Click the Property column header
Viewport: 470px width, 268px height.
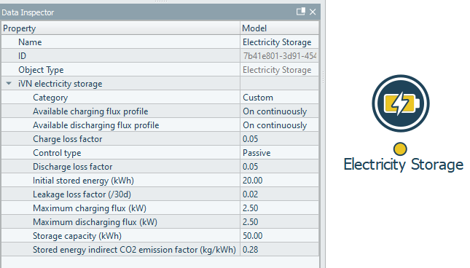120,28
